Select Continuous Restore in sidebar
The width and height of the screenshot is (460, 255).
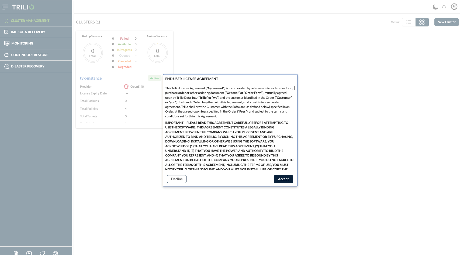[x=30, y=55]
